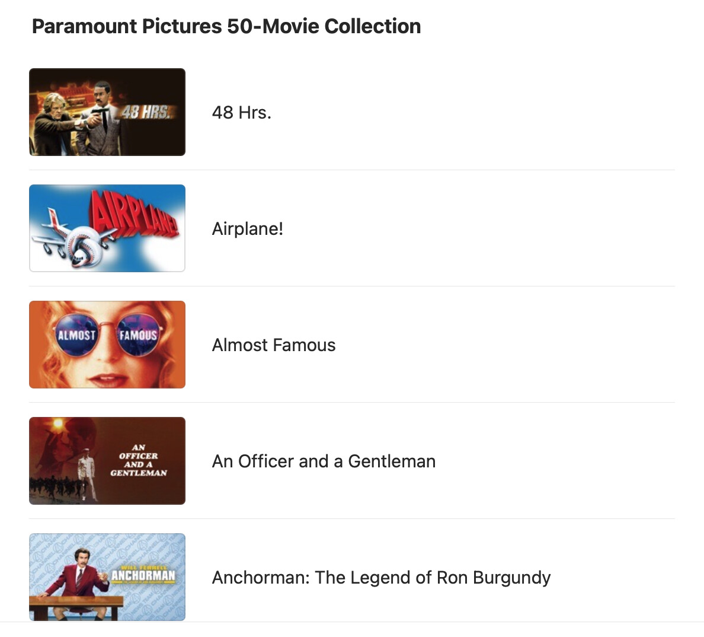Open An Officer and a Gentleman thumbnail

click(x=107, y=461)
